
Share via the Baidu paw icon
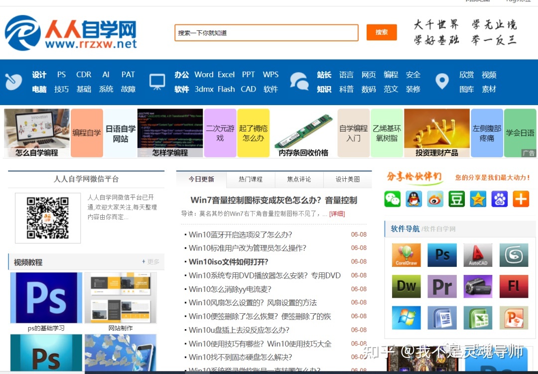(500, 199)
